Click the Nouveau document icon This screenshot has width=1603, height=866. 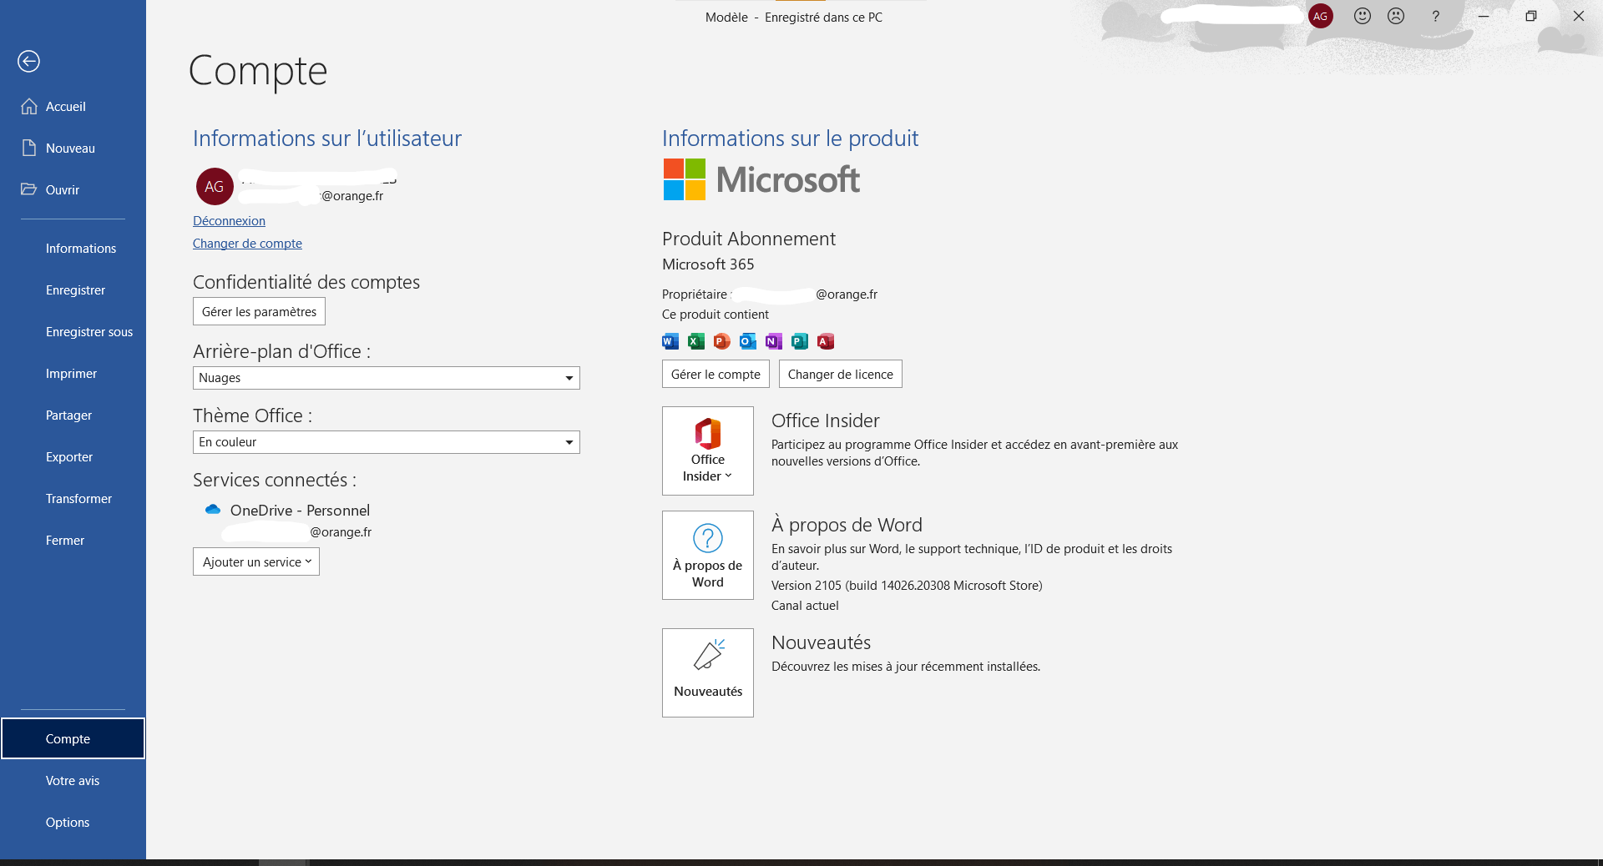point(29,148)
